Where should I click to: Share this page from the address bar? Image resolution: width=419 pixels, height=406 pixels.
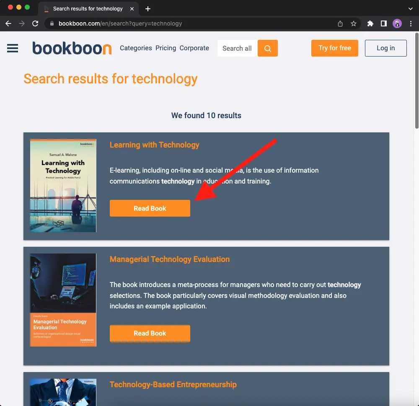point(340,24)
